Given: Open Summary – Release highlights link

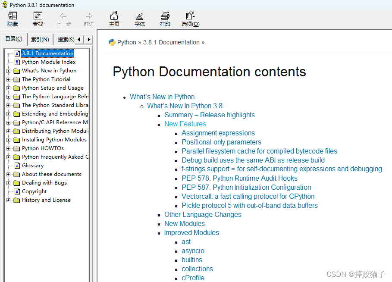Looking at the screenshot, I should click(x=210, y=115).
